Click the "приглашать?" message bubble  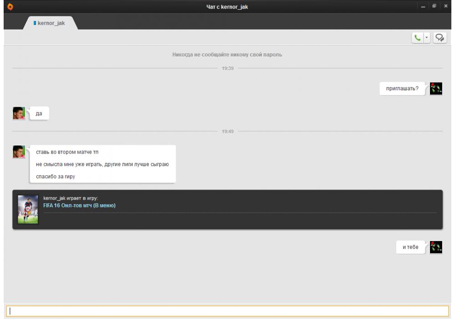point(402,89)
